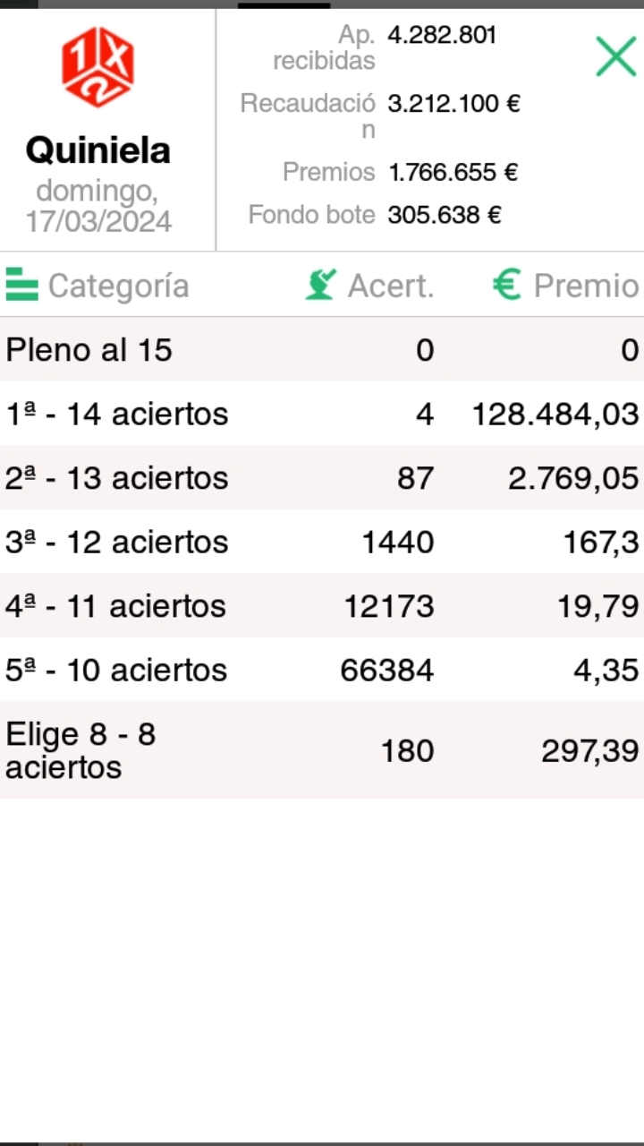
Task: Select the Premio column header label
Action: click(586, 286)
